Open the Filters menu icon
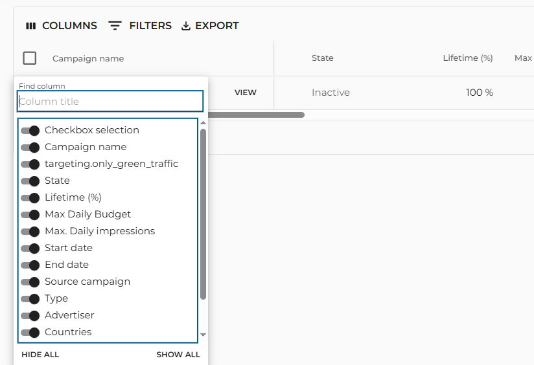This screenshot has height=365, width=534. pyautogui.click(x=115, y=26)
